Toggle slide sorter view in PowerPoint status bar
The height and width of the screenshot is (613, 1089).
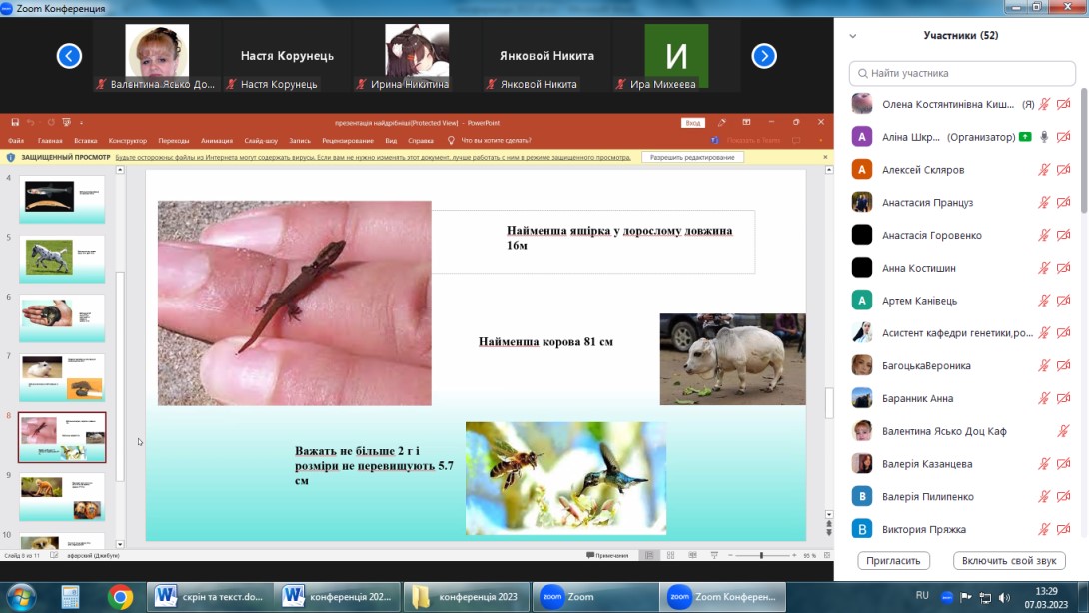click(670, 555)
